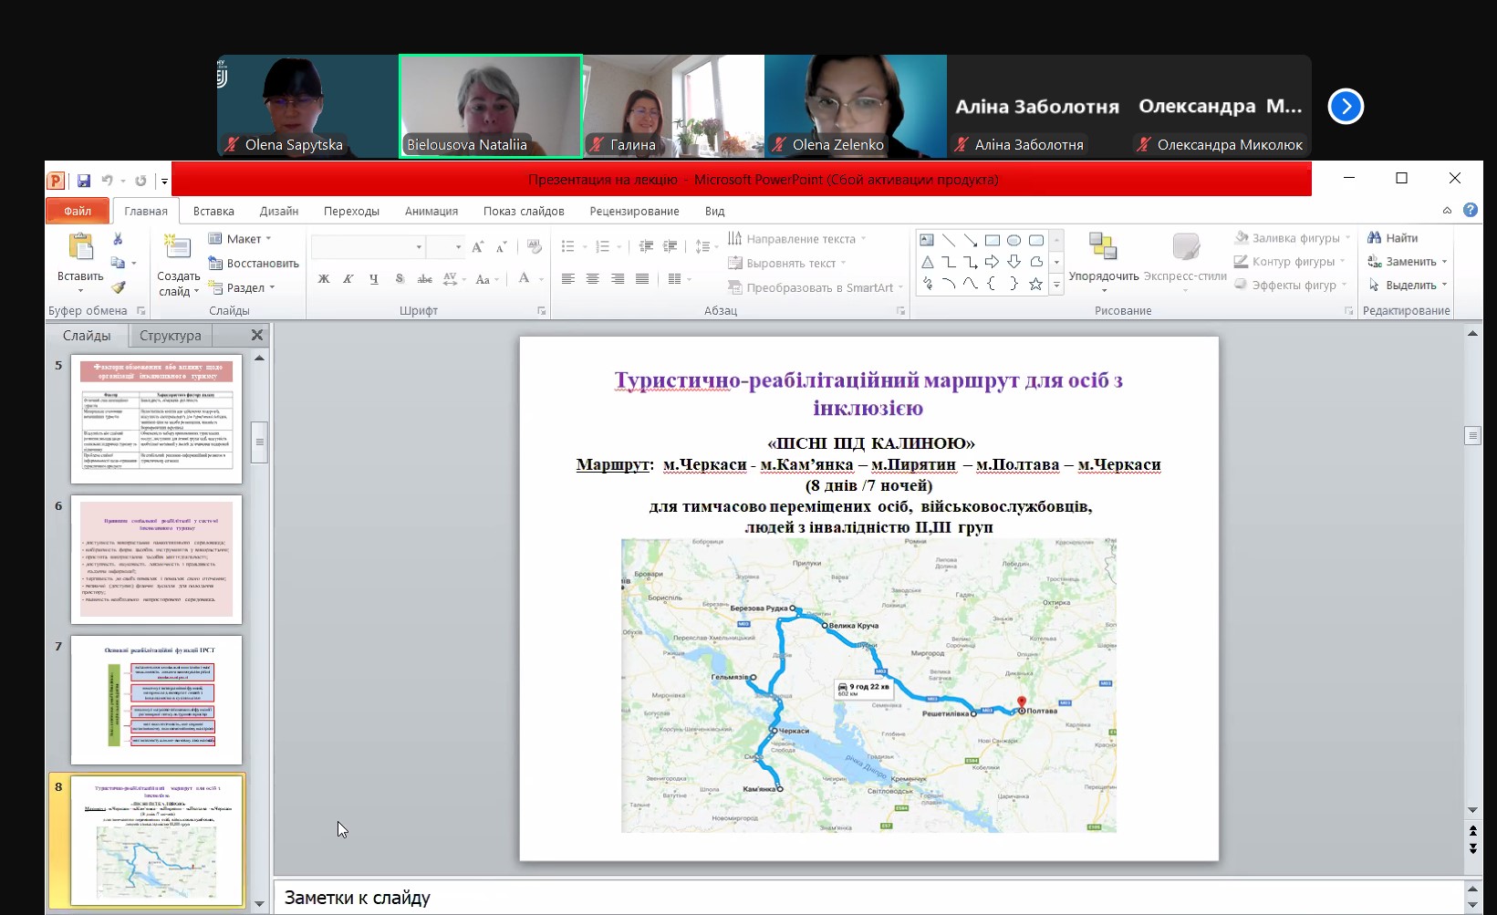Screen dimensions: 1497x915
Task: Switch to the Дизайн ribbon tab
Action: [x=279, y=211]
